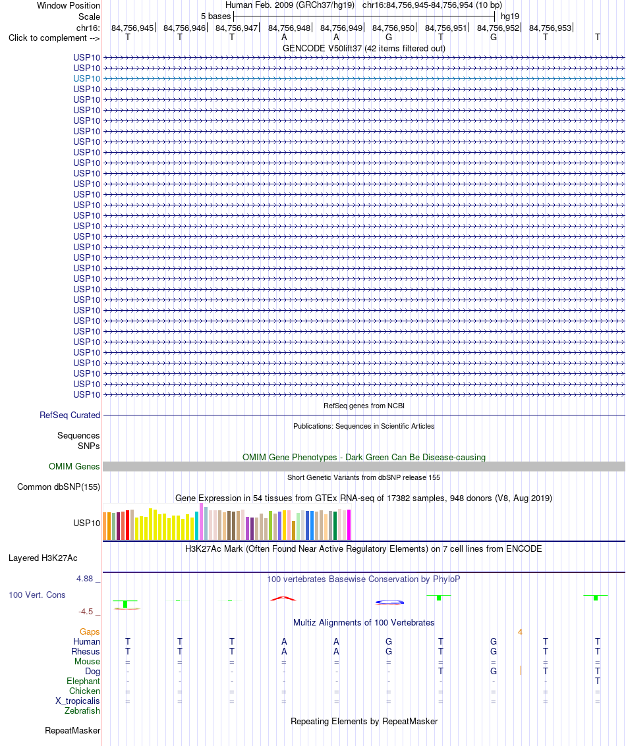Viewport: 626px width, 746px height.
Task: Click the Common dbSNP(155) track label
Action: point(59,487)
